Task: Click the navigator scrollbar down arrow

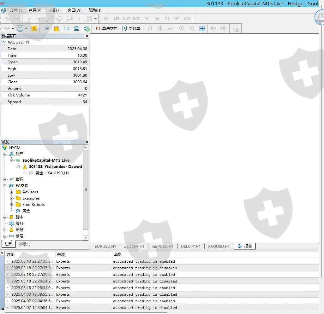Action: click(86, 238)
